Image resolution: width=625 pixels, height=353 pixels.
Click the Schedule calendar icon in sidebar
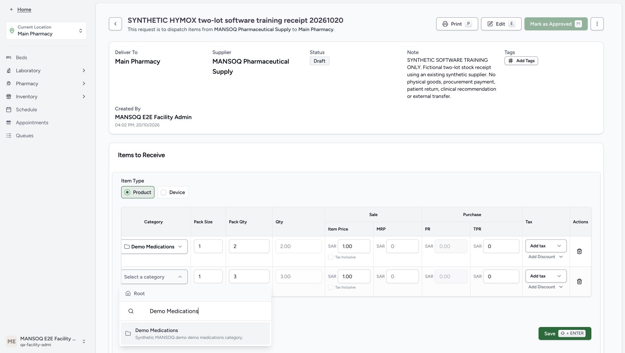(x=9, y=109)
